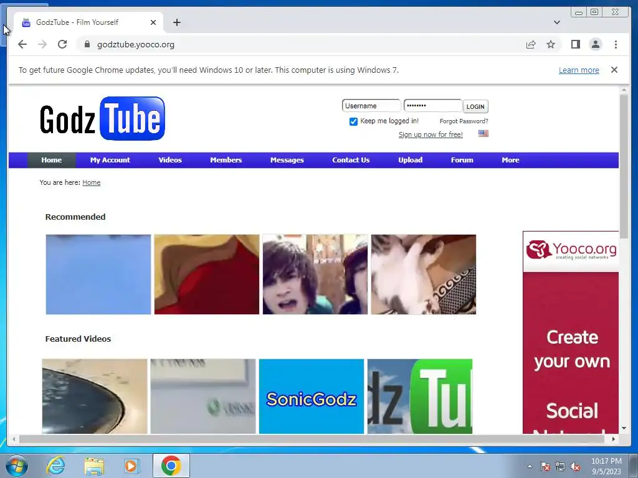
Task: Dismiss the Chrome update notification bar
Action: [614, 70]
